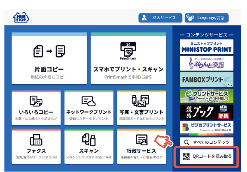Screen dimensions: 247x172
Task: Open MINISTOP PRINT content banner
Action: [x=207, y=47]
